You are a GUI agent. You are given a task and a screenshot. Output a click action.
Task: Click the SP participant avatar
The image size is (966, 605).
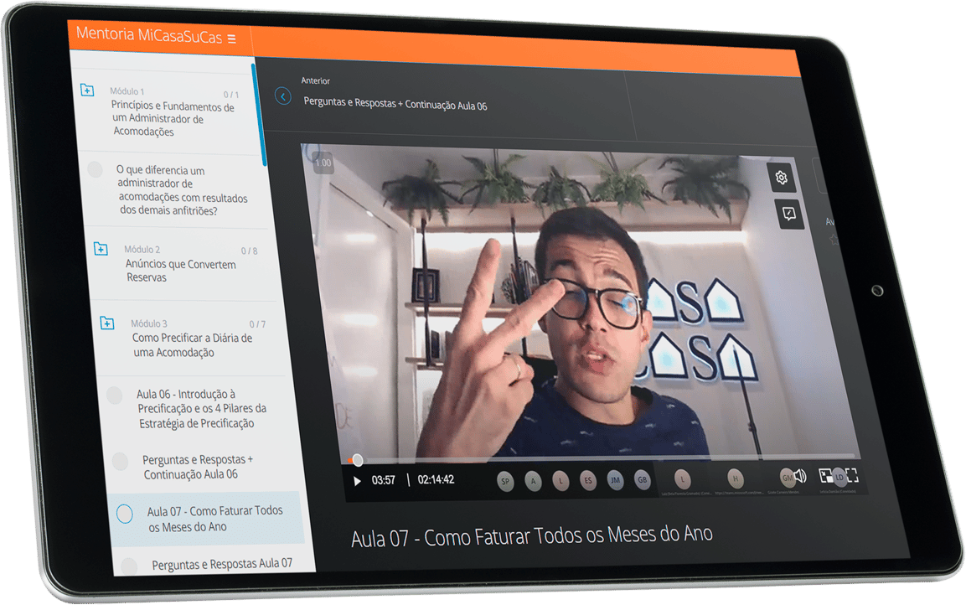tap(505, 482)
